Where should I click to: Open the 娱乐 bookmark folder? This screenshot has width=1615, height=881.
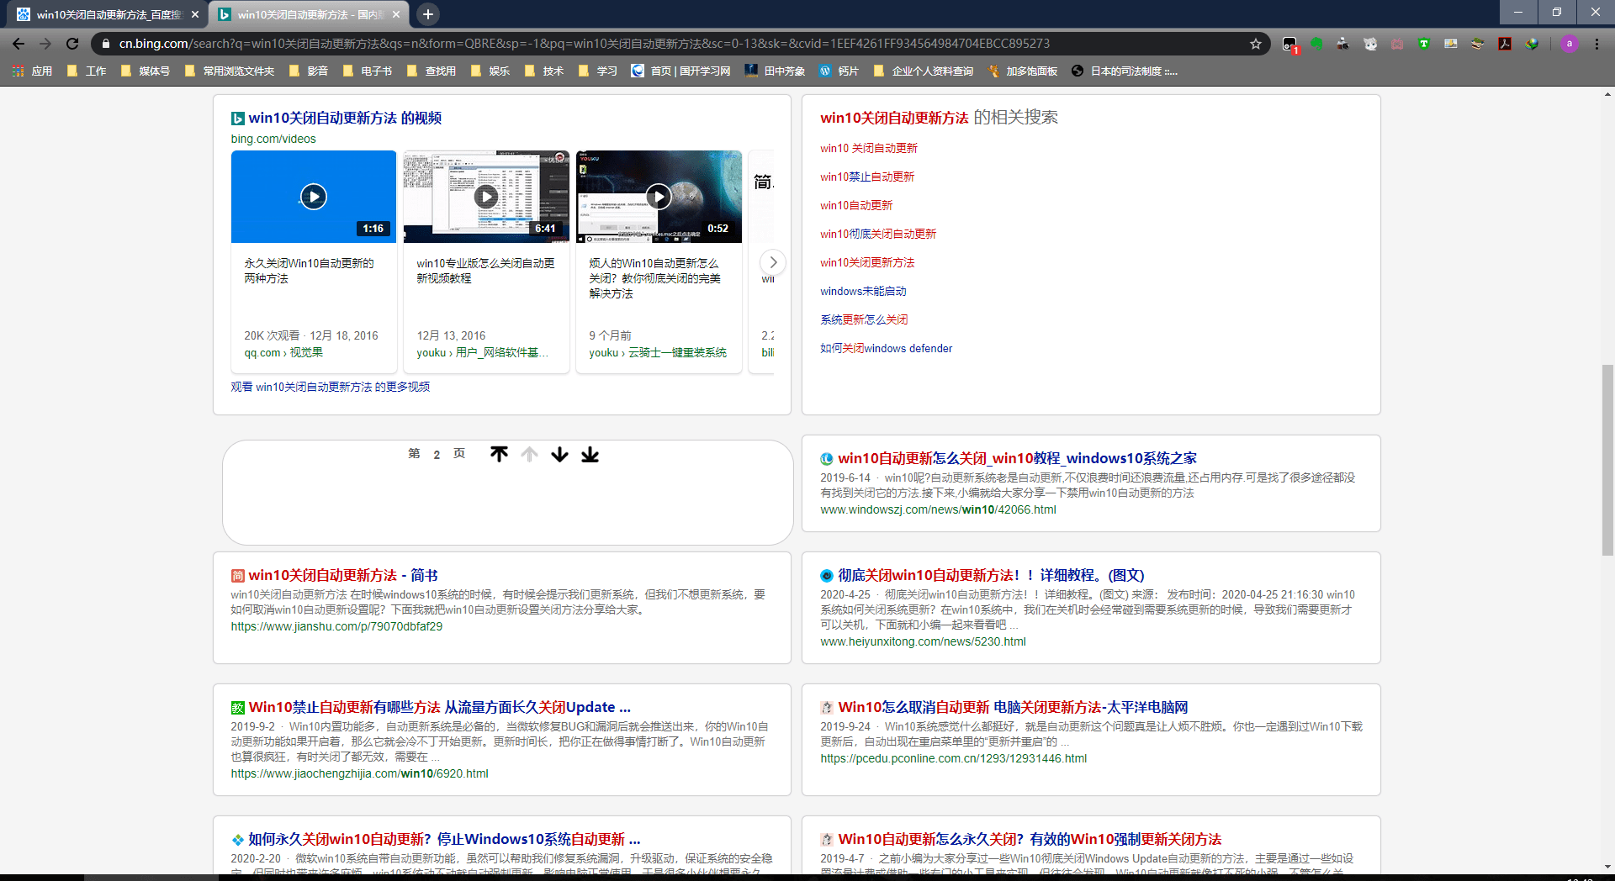[490, 71]
